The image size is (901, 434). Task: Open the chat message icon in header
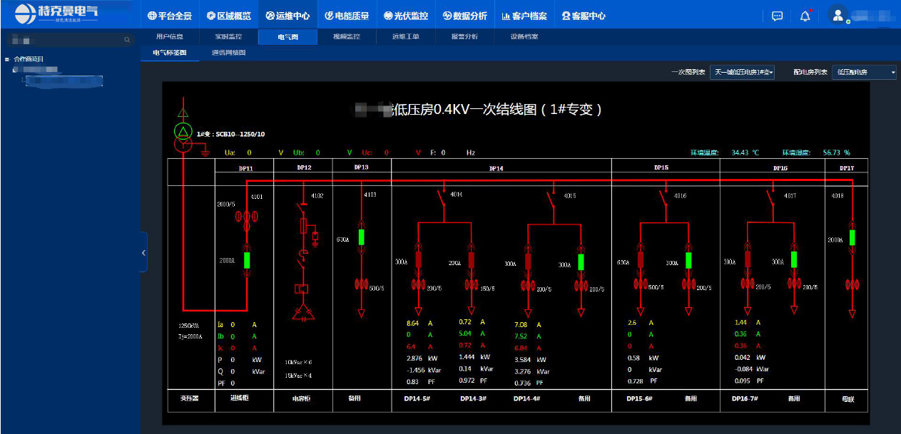778,16
